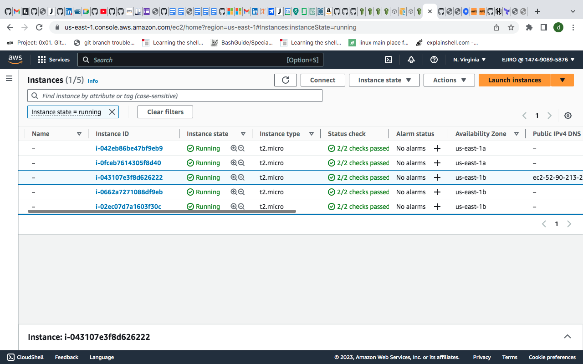Add alarm plus icon for i-02ec07d7a1603f30c

pyautogui.click(x=437, y=207)
